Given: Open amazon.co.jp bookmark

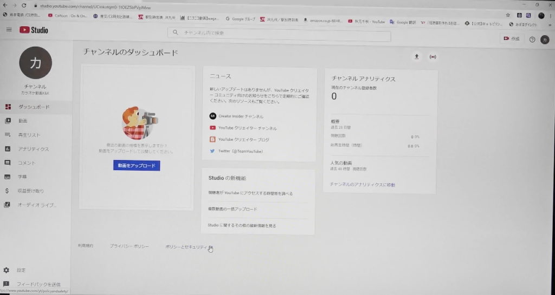Looking at the screenshot, I should (323, 21).
